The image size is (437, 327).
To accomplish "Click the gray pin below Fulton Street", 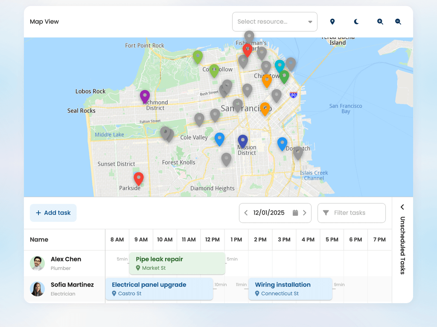I will (165, 133).
